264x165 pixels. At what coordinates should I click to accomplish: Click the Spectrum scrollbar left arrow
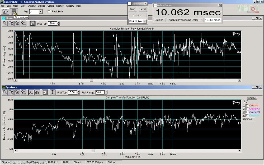coord(16,150)
